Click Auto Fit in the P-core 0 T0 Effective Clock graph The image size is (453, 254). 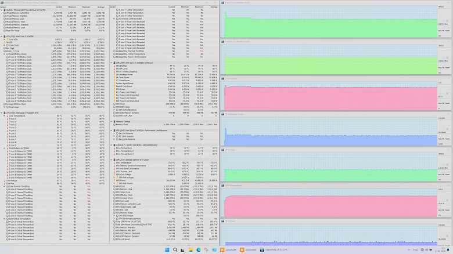point(441,31)
